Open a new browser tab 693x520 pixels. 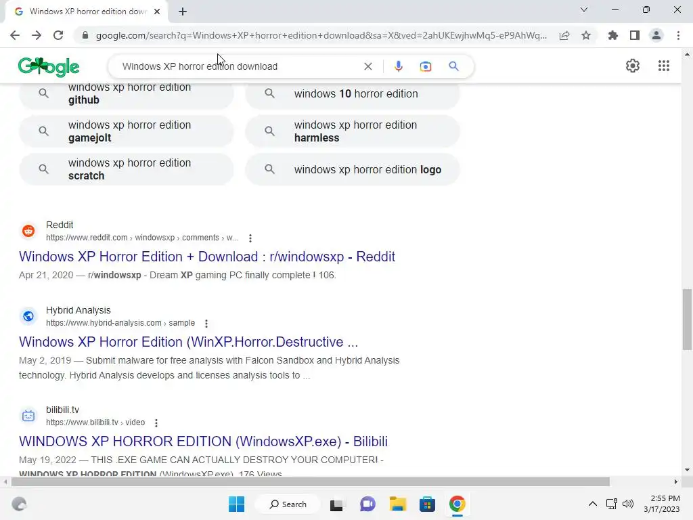183,12
